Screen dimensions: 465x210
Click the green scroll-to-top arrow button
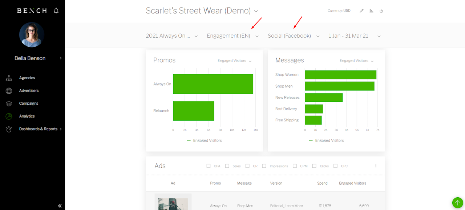pos(457,202)
